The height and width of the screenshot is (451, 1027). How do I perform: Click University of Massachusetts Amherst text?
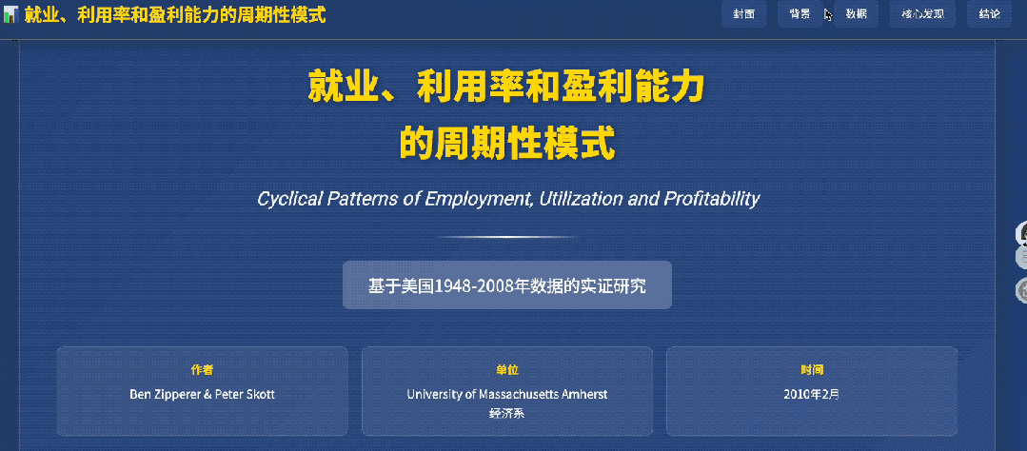click(507, 394)
